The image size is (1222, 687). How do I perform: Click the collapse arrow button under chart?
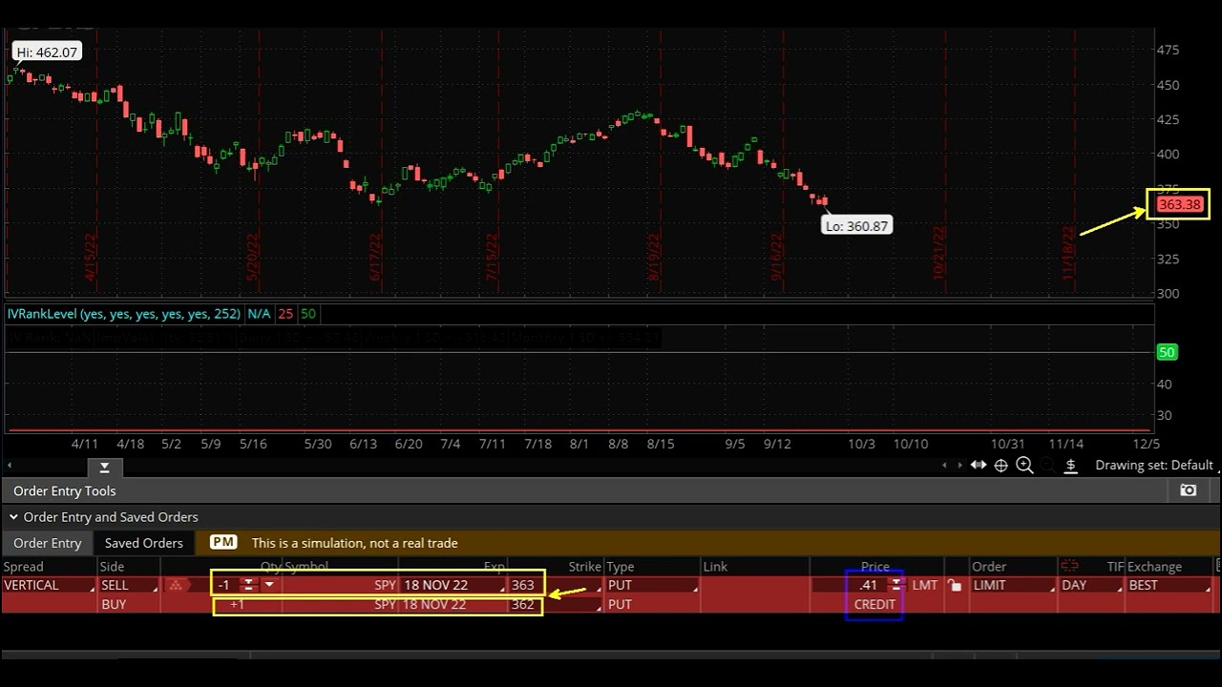[x=104, y=467]
